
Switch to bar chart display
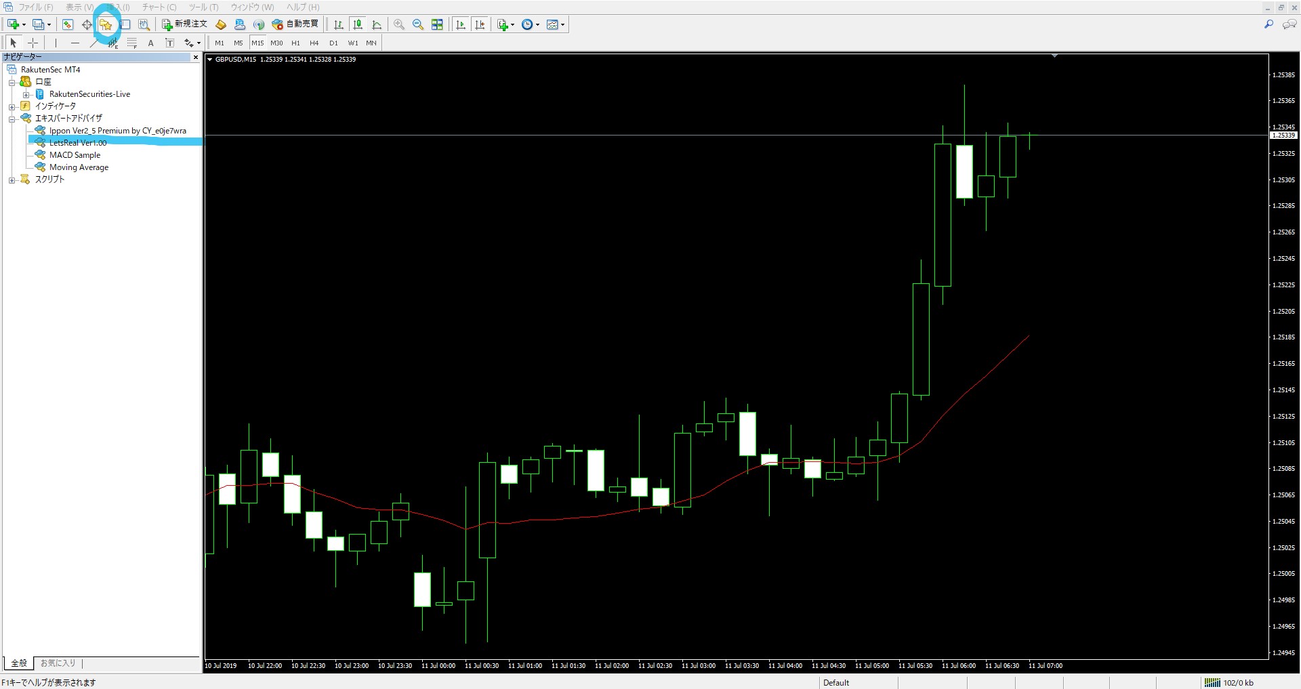339,24
